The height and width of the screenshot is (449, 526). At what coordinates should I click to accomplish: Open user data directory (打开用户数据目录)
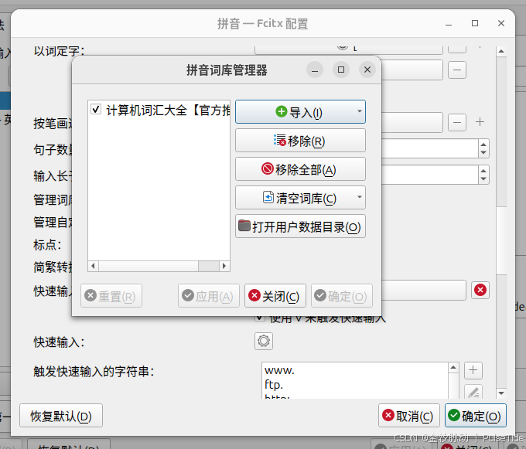[x=300, y=226]
